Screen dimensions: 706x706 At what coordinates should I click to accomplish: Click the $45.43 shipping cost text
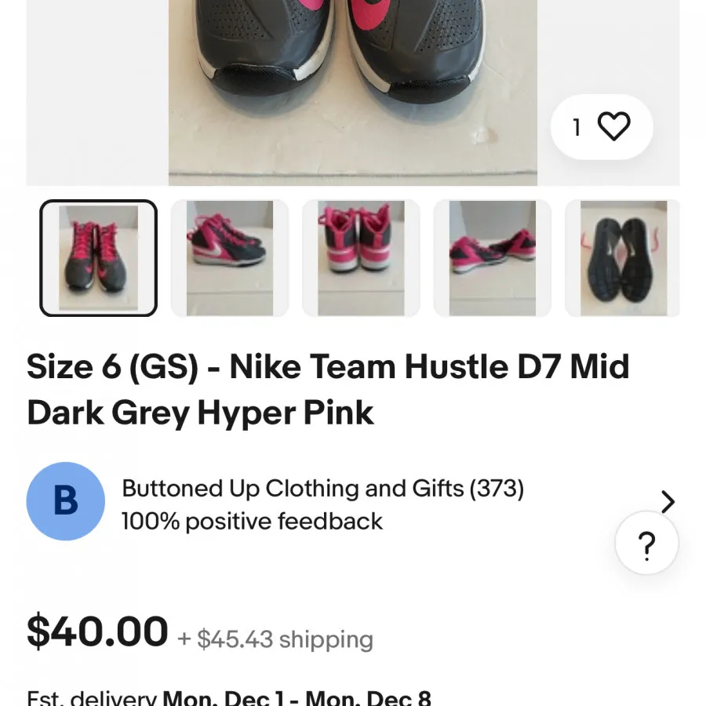(273, 640)
